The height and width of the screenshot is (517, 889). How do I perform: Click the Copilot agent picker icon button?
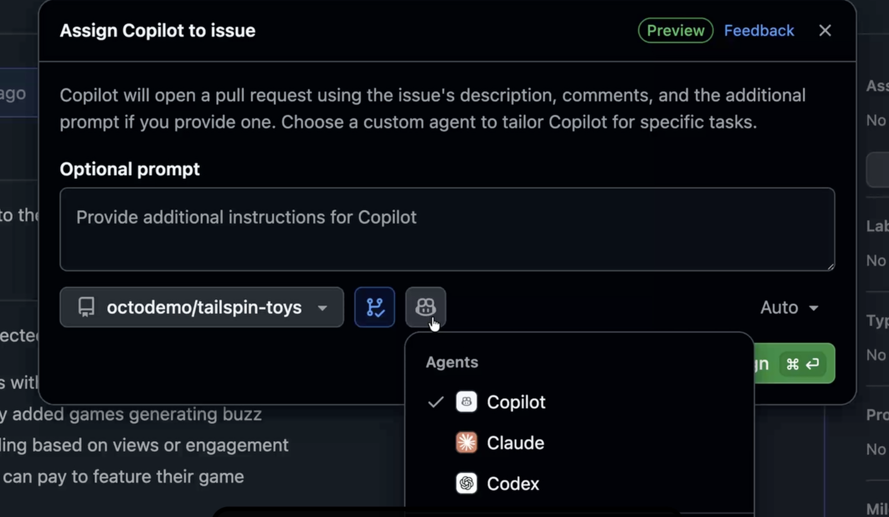point(426,307)
